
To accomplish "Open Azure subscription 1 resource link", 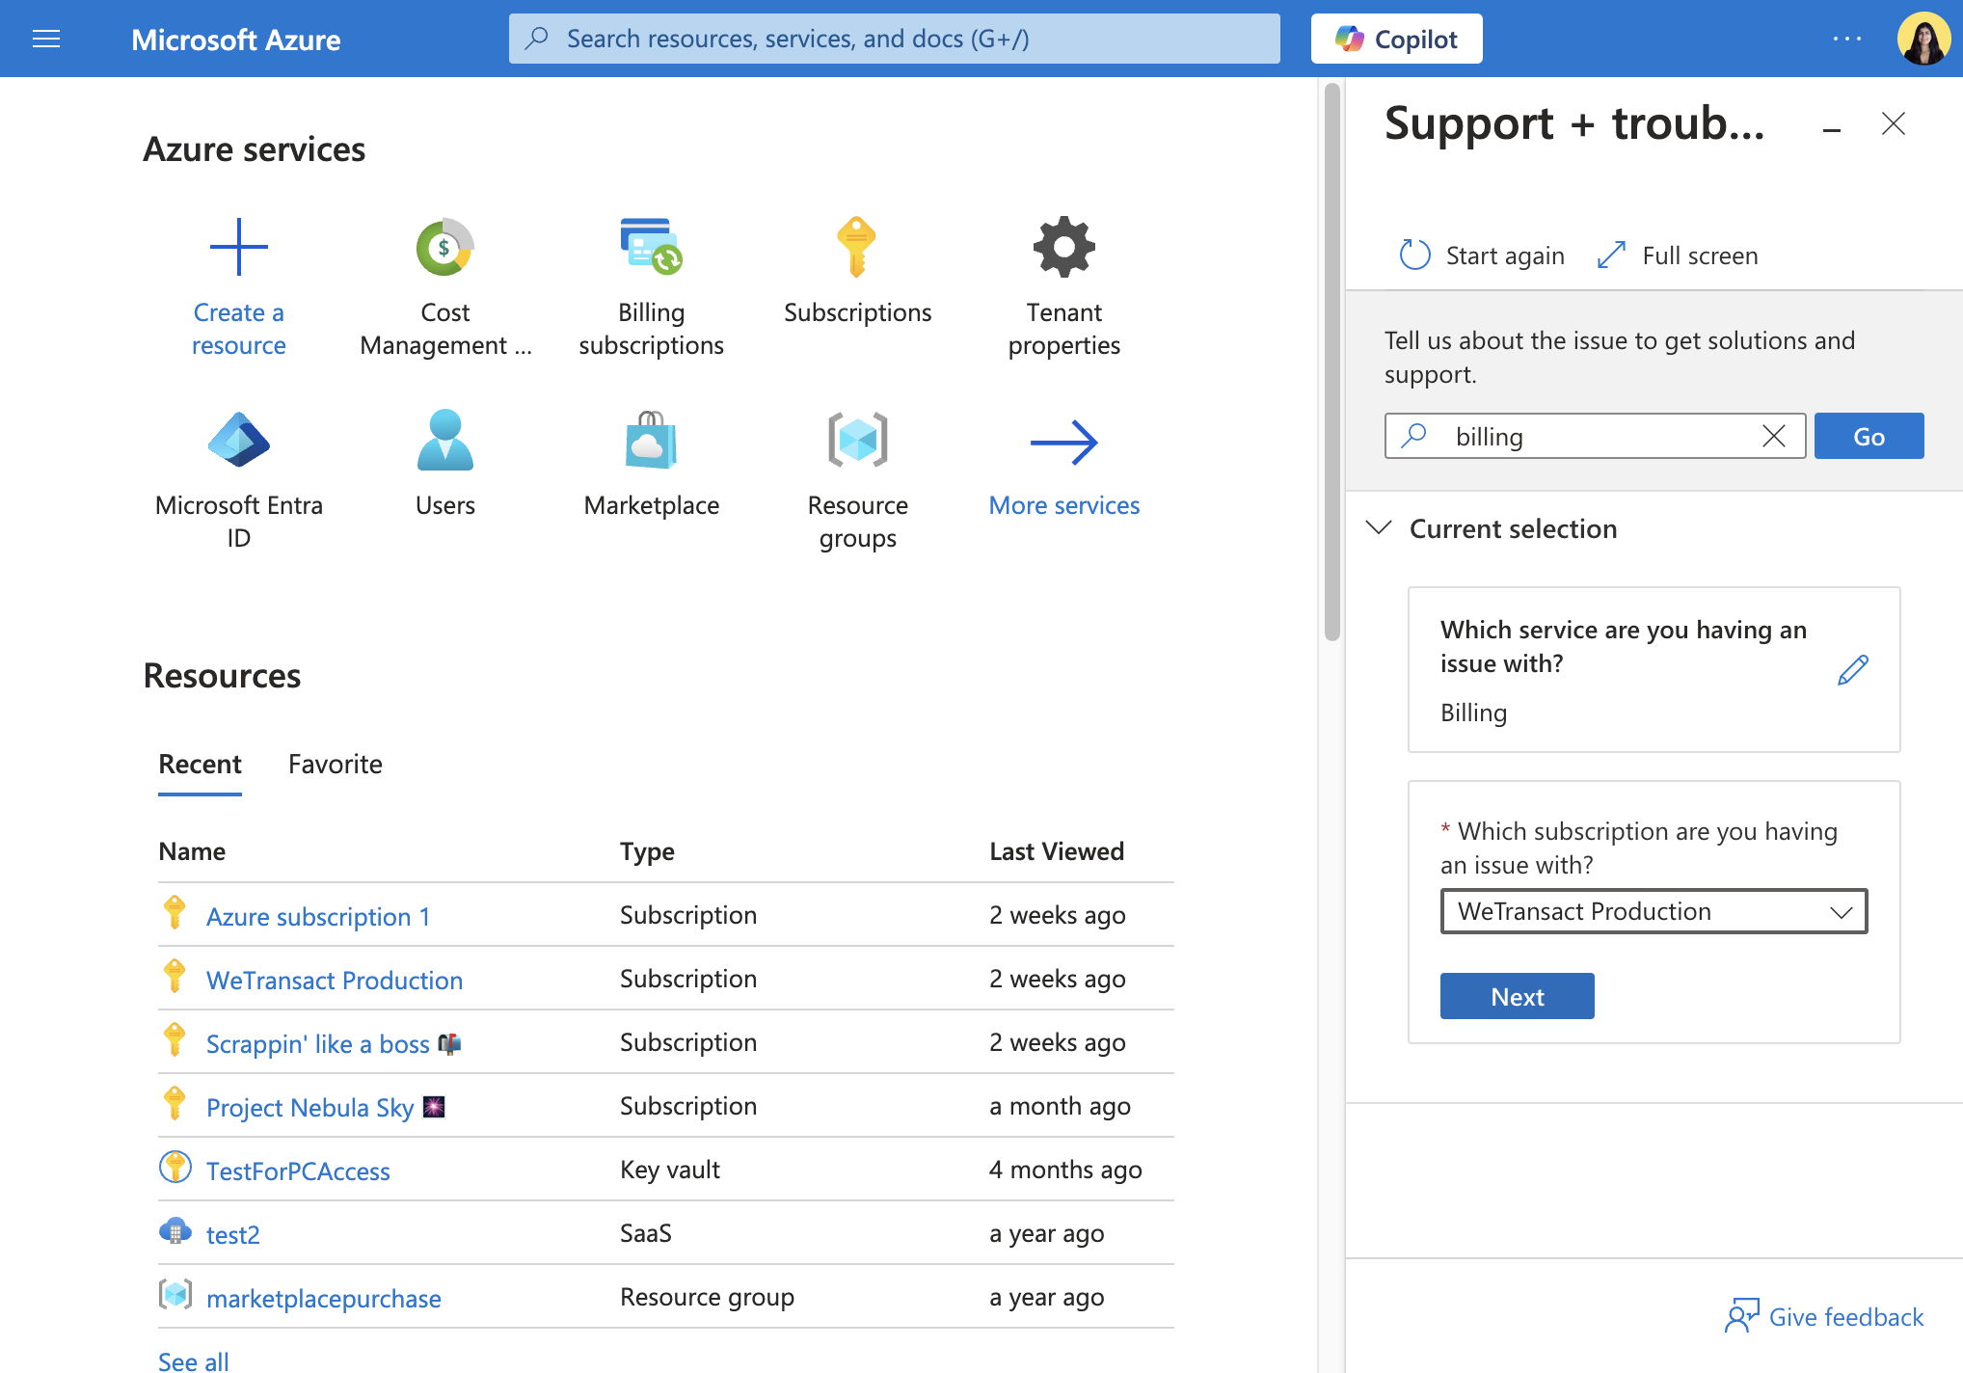I will coord(318,916).
